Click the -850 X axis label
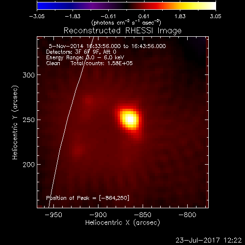245x245 pixels. coord(143,215)
